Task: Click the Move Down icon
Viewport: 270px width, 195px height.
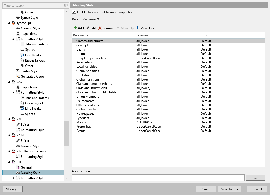Action: pos(138,28)
